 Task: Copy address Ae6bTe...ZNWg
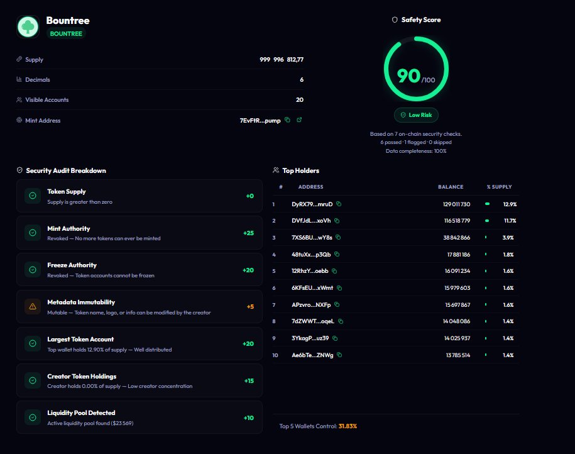click(339, 355)
